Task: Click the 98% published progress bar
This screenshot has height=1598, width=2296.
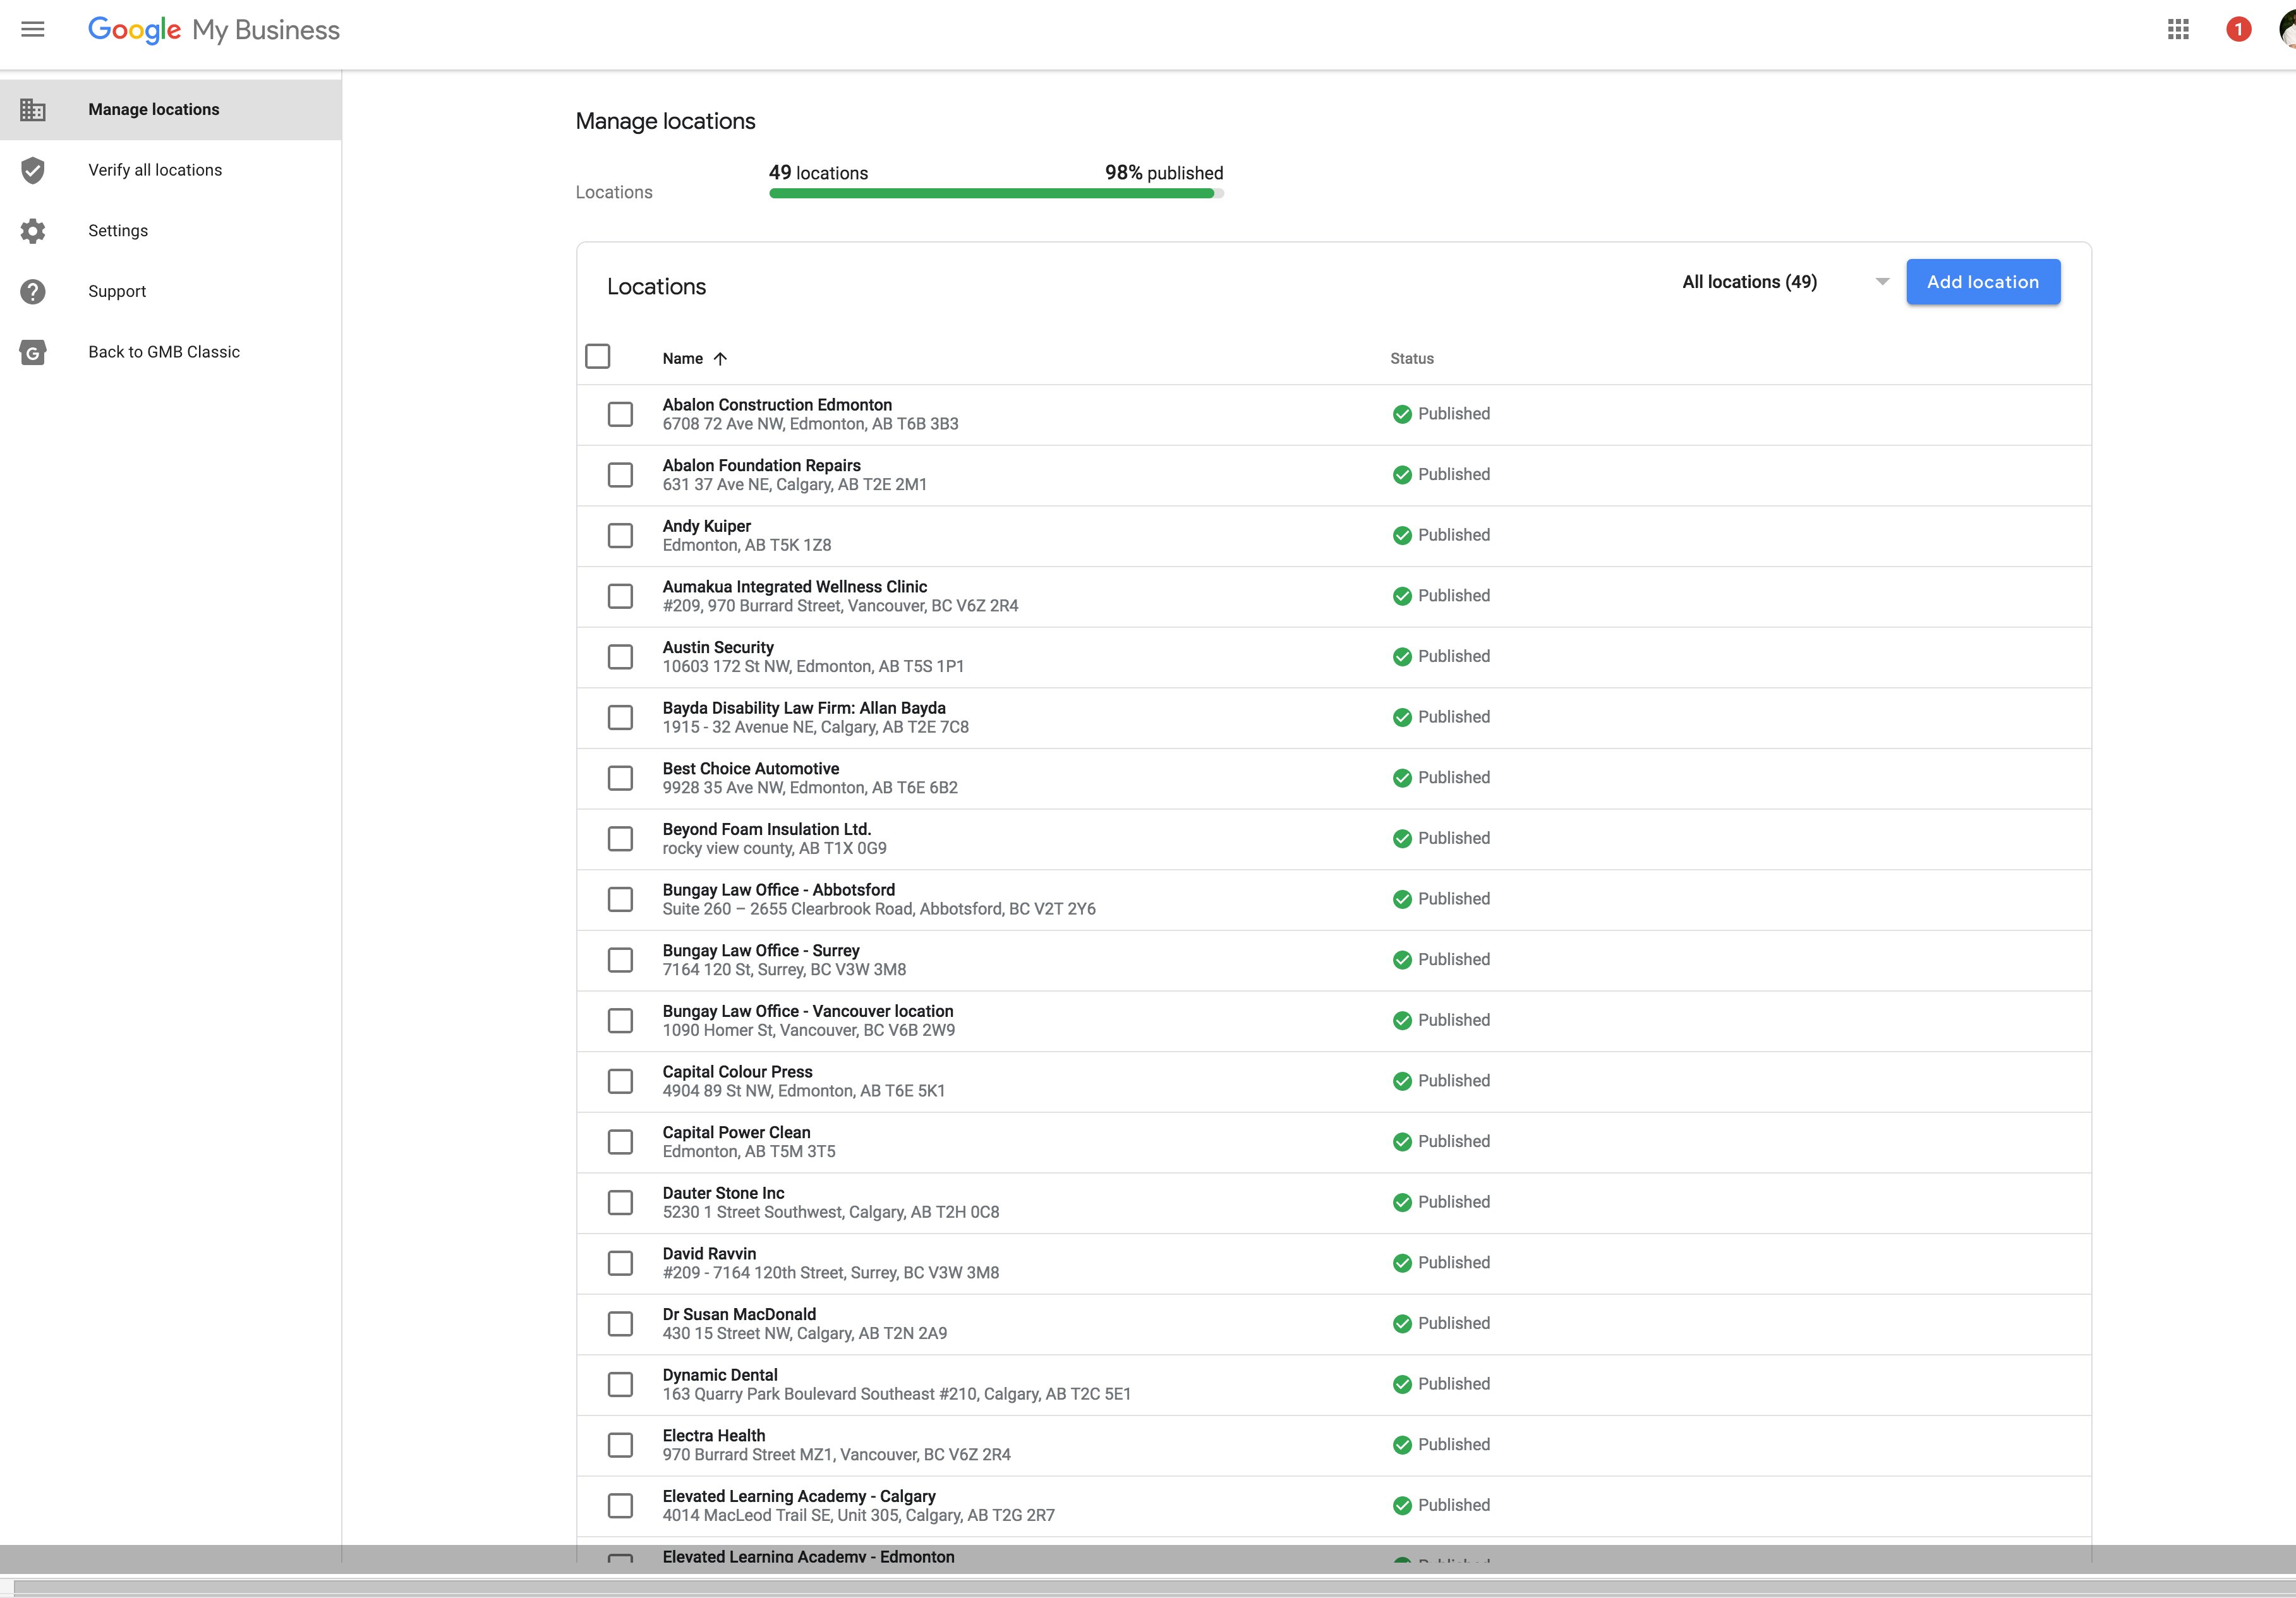Action: point(996,194)
